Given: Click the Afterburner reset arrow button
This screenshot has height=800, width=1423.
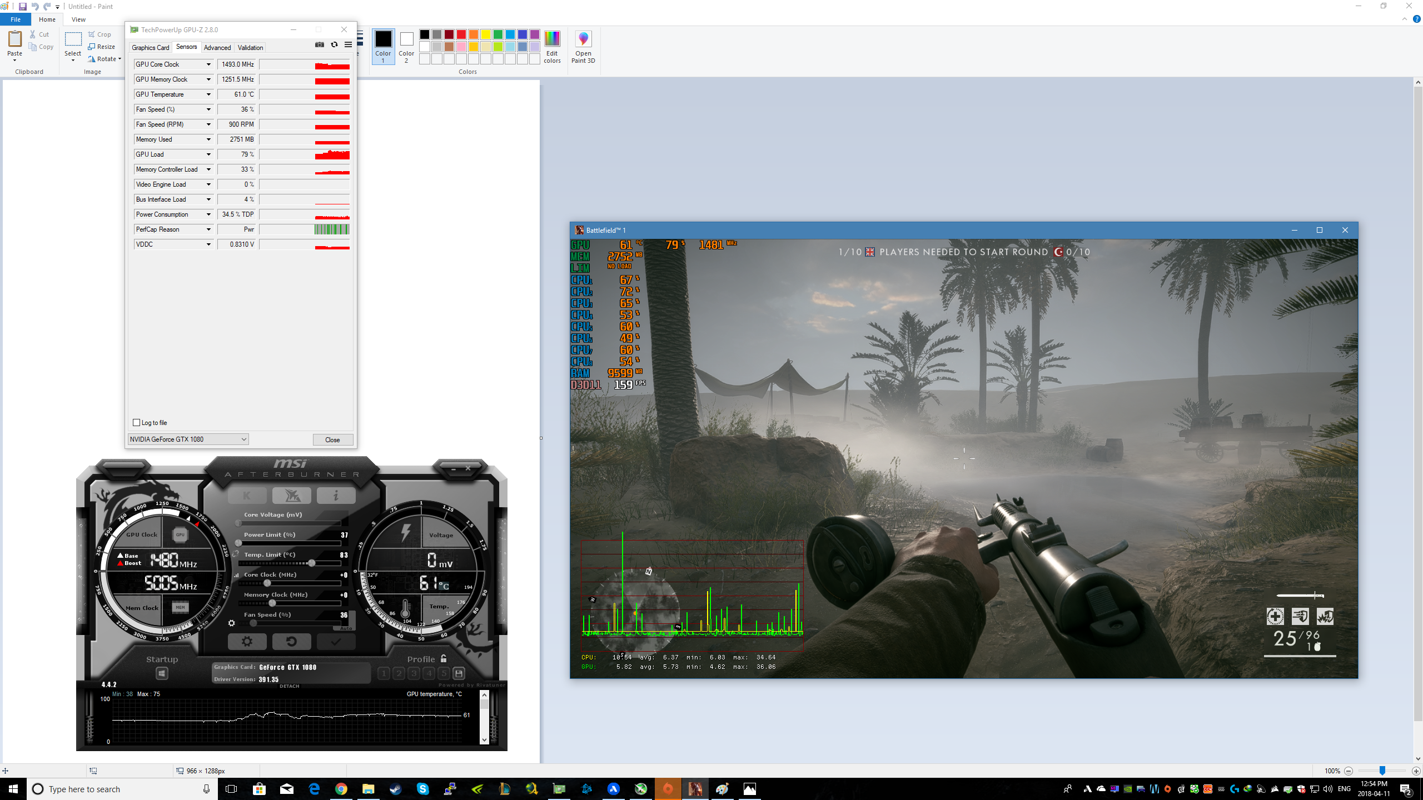Looking at the screenshot, I should click(291, 642).
